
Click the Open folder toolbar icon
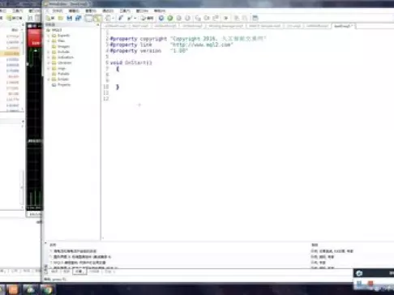(x=61, y=18)
